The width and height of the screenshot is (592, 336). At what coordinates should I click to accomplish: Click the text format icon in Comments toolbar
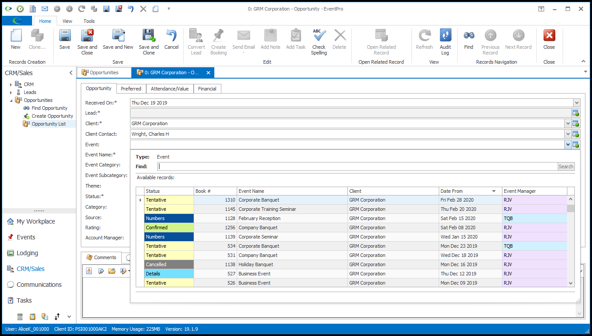click(89, 271)
